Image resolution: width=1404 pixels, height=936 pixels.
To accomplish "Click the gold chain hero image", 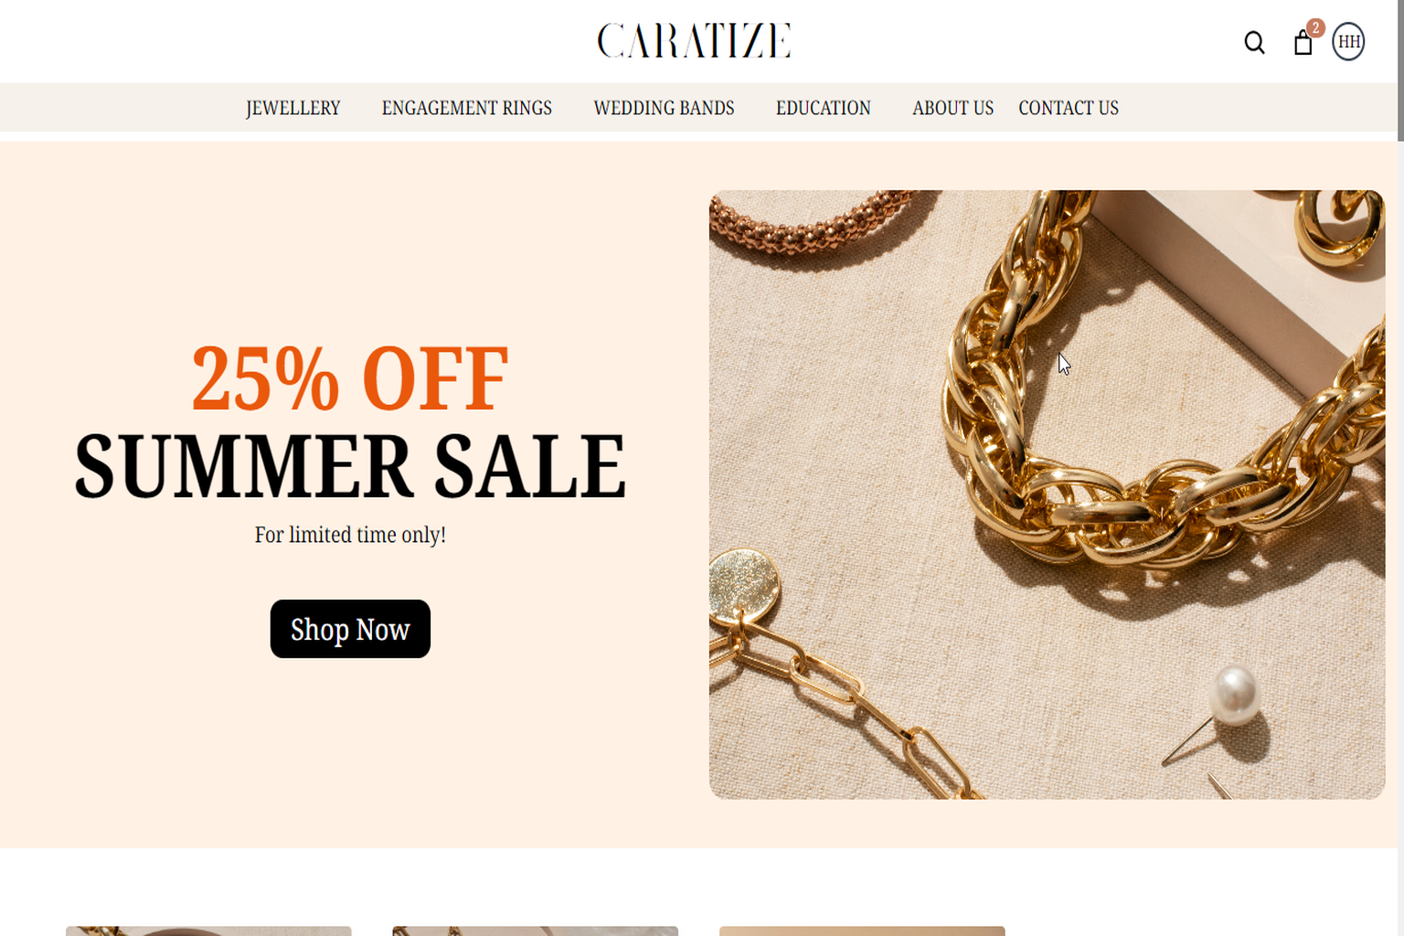I will 1047,495.
